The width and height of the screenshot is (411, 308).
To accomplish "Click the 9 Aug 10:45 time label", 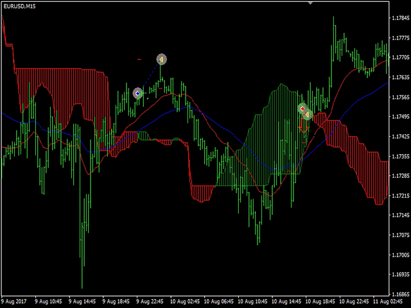I will [x=48, y=302].
